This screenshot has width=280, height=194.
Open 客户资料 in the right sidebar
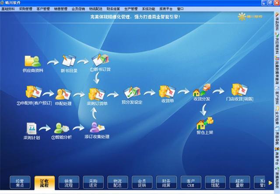pyautogui.click(x=277, y=96)
